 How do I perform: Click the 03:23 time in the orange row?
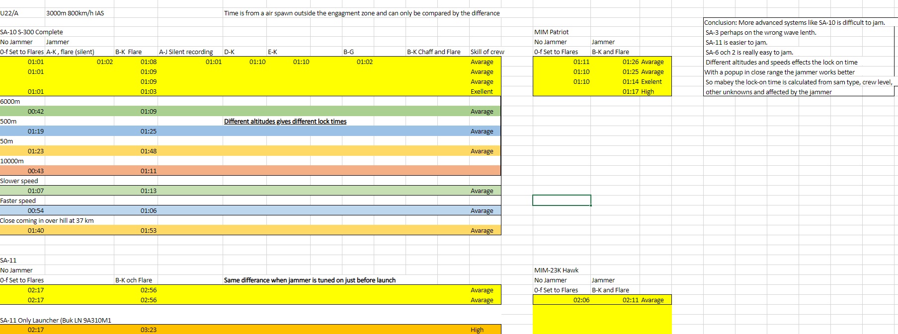click(x=148, y=330)
